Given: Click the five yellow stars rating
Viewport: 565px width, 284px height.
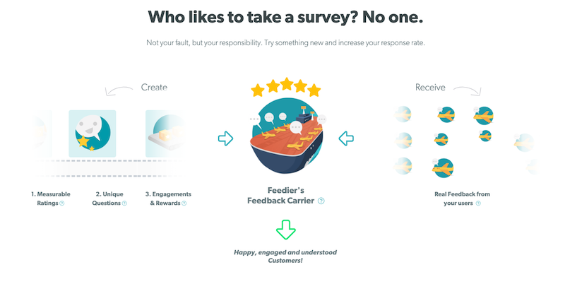Looking at the screenshot, I should click(x=286, y=88).
